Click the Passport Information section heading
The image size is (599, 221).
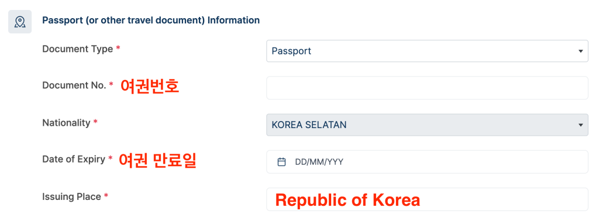(x=151, y=20)
